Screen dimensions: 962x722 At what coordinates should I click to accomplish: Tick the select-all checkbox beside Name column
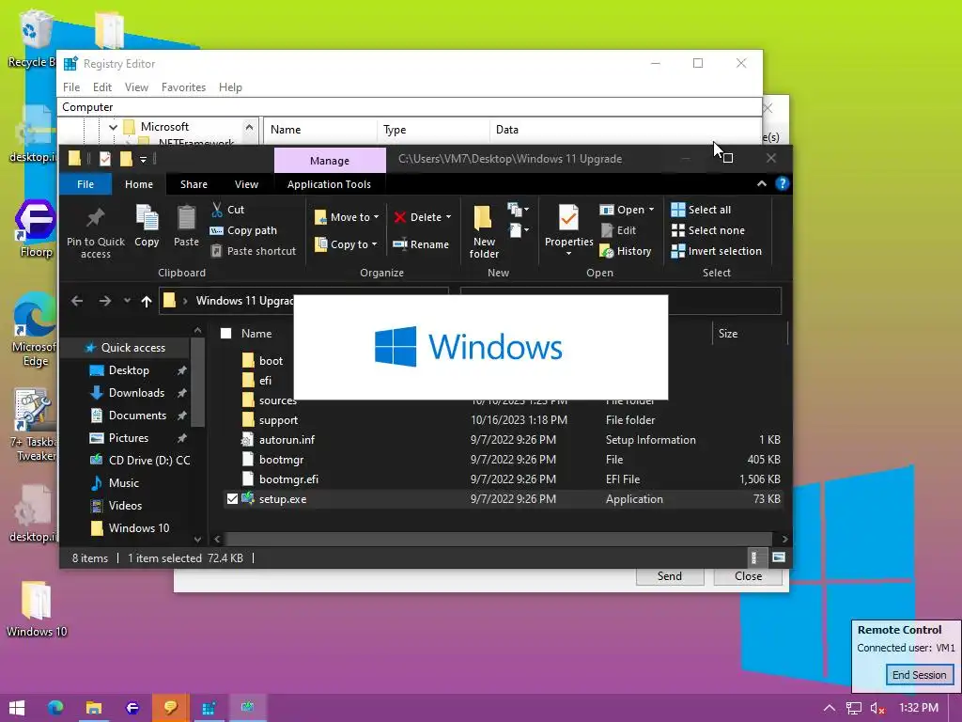point(225,334)
